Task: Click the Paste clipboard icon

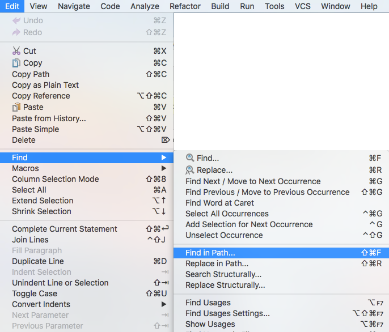Action: point(16,107)
